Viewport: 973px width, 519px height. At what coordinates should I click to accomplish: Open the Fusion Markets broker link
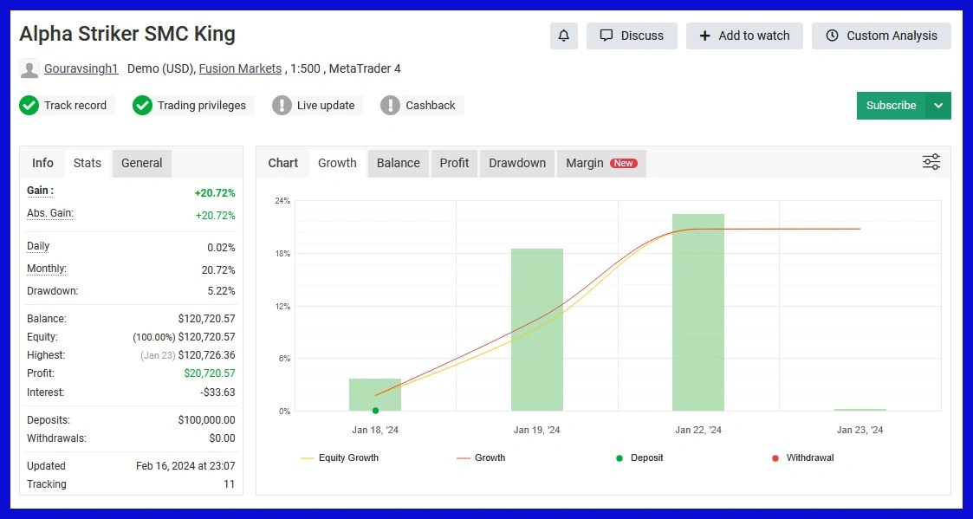click(x=240, y=68)
